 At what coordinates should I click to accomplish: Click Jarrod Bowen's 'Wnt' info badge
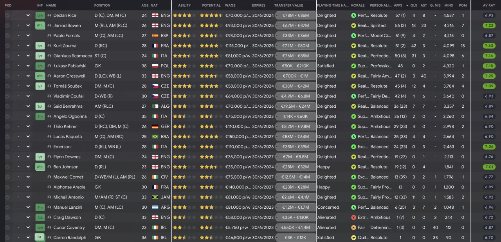point(40,26)
